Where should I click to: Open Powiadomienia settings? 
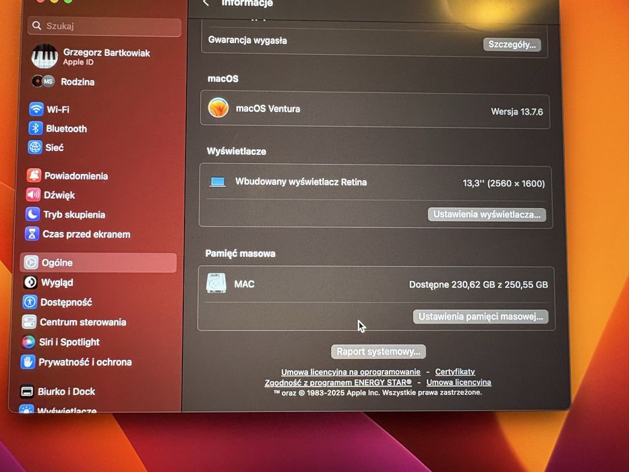[x=67, y=176]
